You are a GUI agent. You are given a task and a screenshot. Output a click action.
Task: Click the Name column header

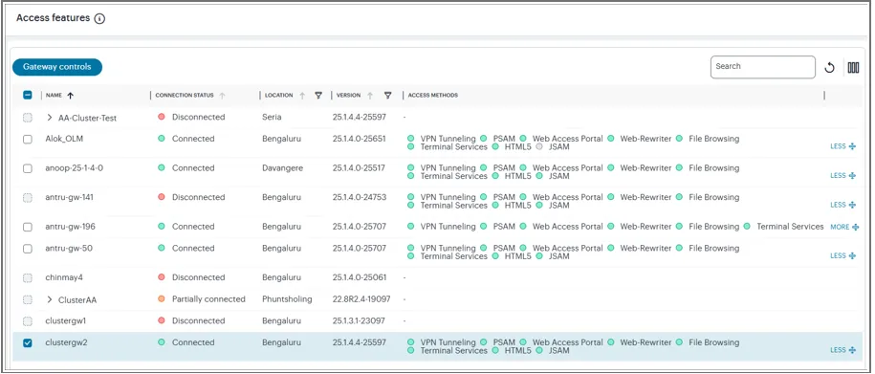(x=54, y=96)
